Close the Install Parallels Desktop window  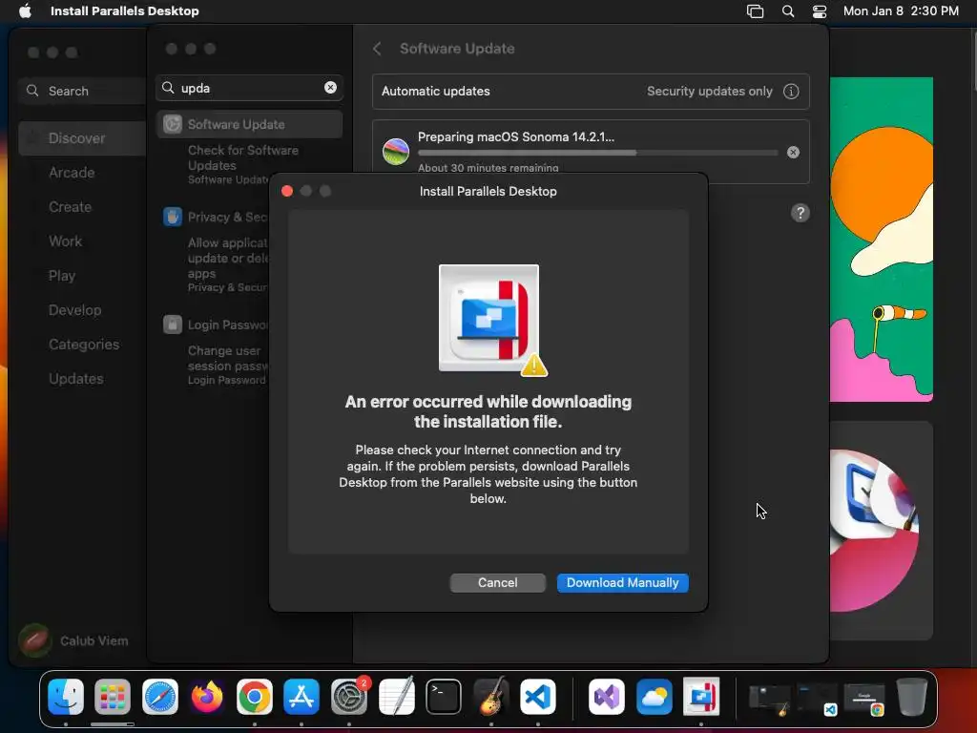pos(287,191)
